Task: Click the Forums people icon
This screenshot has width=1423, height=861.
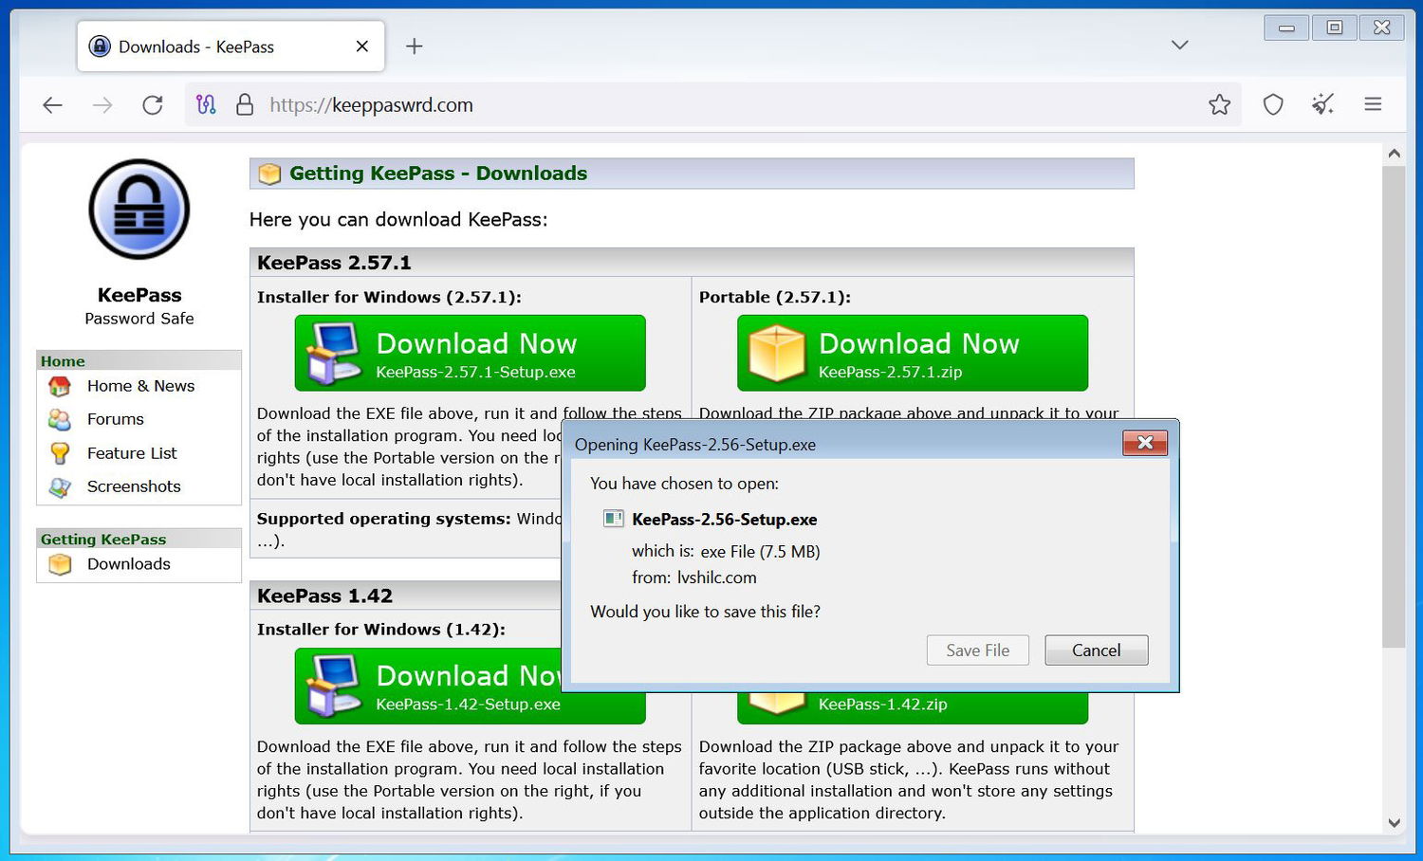Action: pos(60,419)
